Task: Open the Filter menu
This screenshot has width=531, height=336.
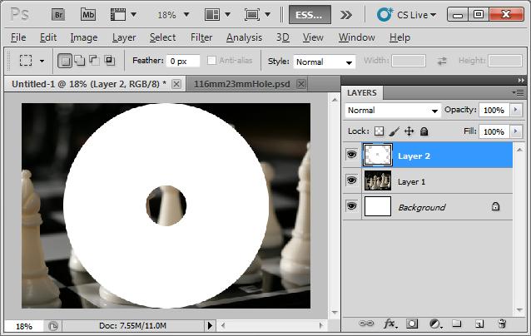Action: click(x=201, y=37)
